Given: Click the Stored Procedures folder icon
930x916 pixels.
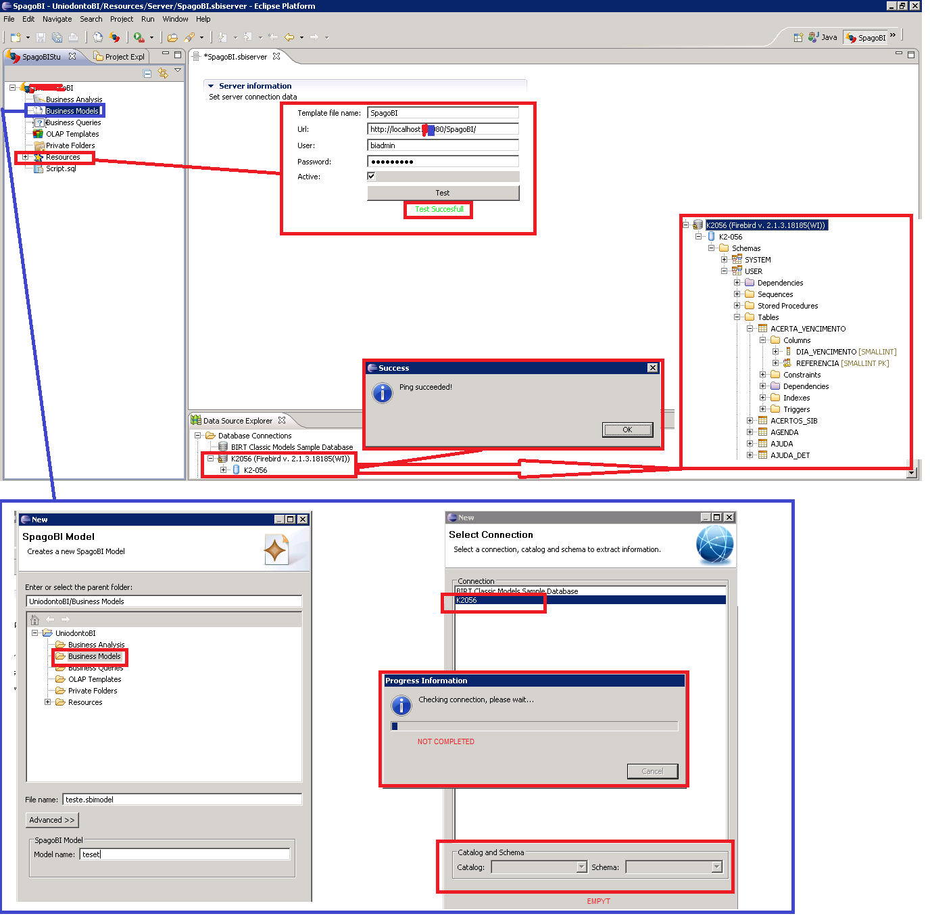Looking at the screenshot, I should [750, 306].
